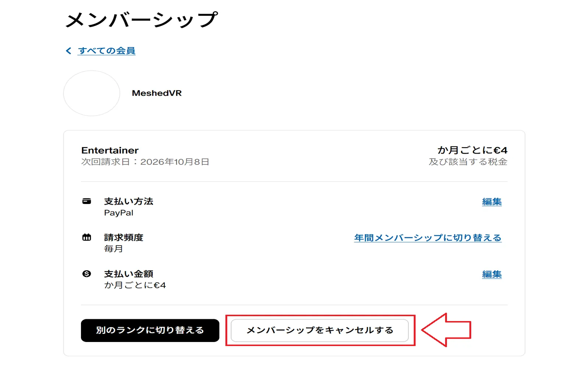Viewport: 565px width, 377px height.
Task: Click the credit card payment method icon
Action: [x=86, y=201]
